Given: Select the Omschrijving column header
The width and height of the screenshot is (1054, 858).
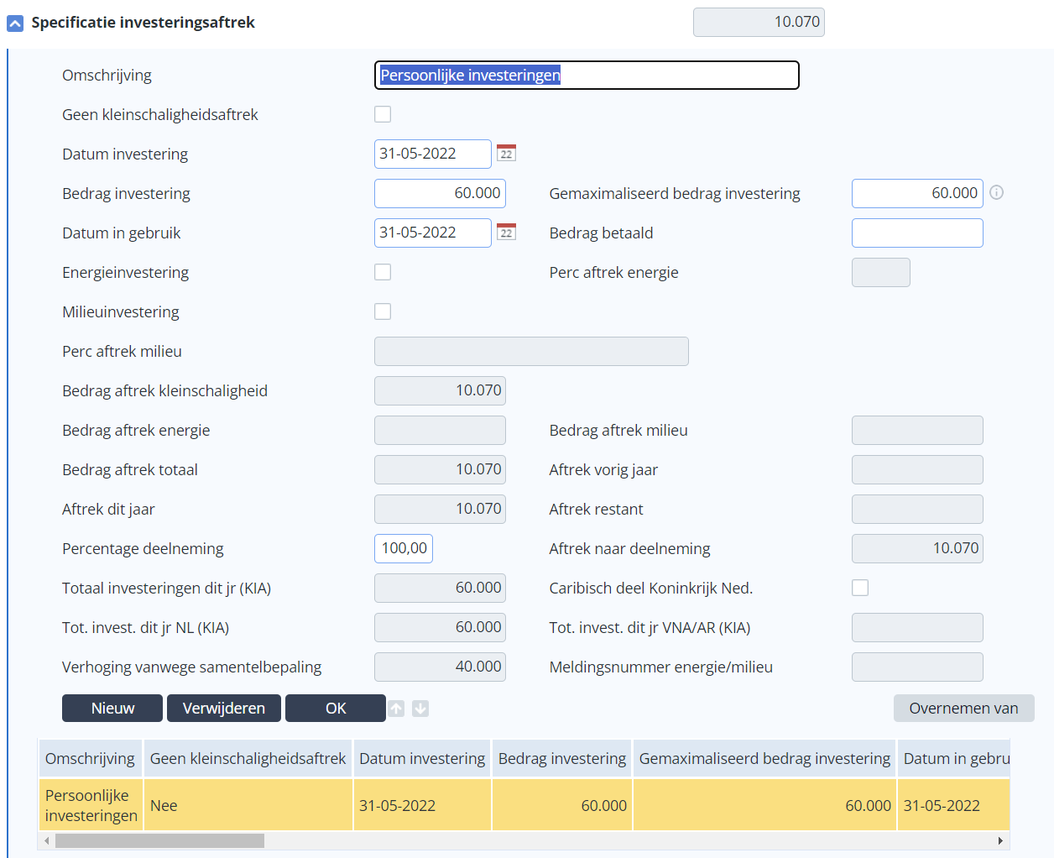Looking at the screenshot, I should 90,759.
